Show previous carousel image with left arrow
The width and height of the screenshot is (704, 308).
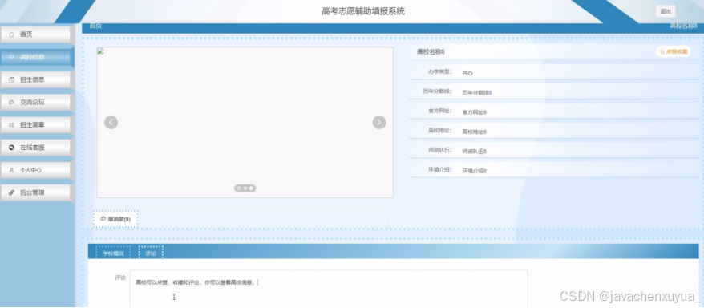pyautogui.click(x=111, y=122)
